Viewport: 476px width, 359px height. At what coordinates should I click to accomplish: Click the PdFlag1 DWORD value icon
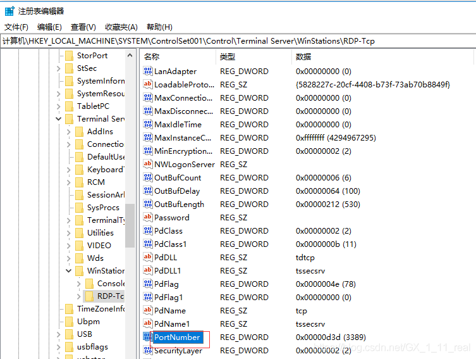pyautogui.click(x=148, y=297)
